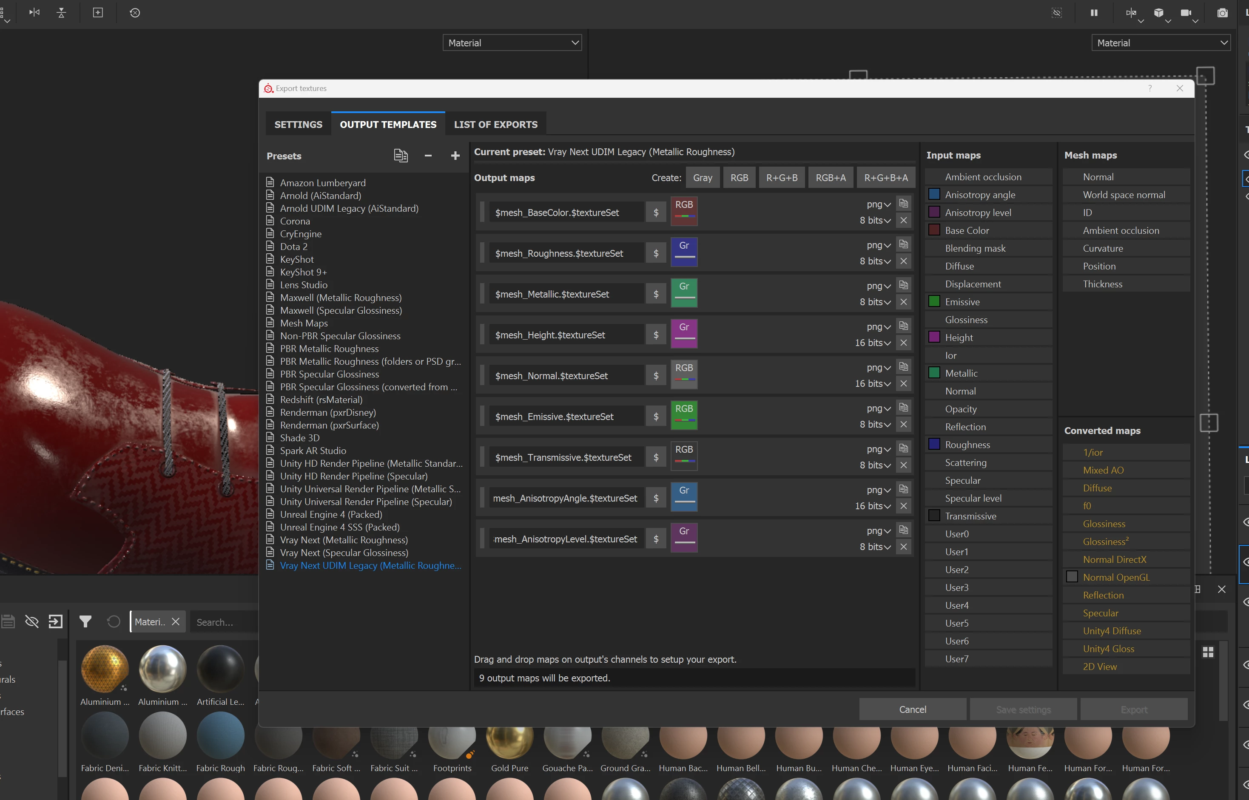1249x800 pixels.
Task: Switch to the SETTINGS tab
Action: coord(298,125)
